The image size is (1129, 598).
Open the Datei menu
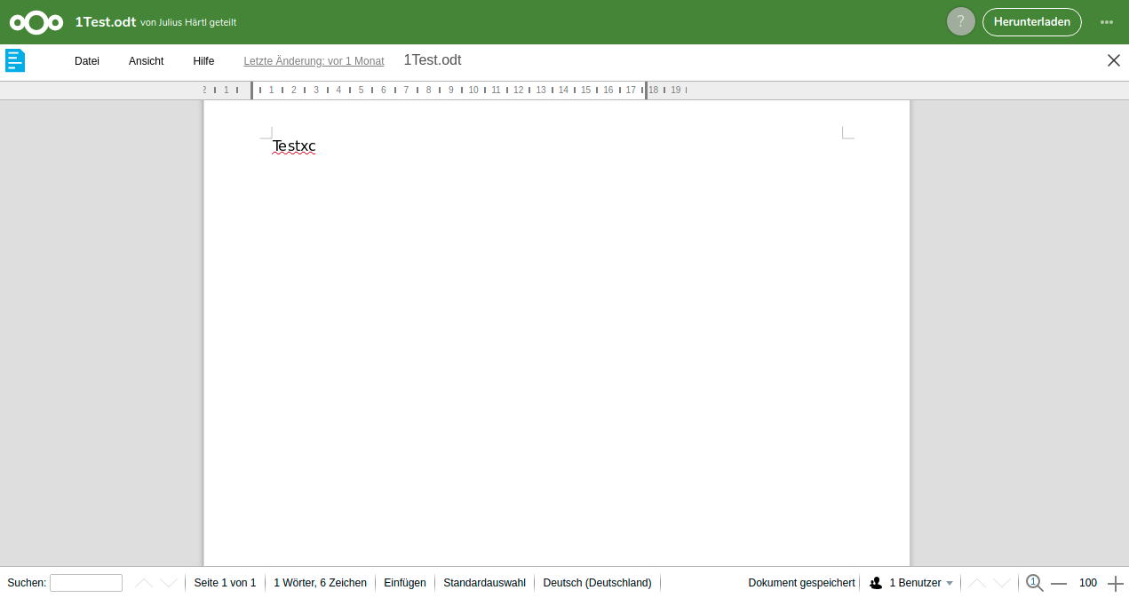(87, 61)
